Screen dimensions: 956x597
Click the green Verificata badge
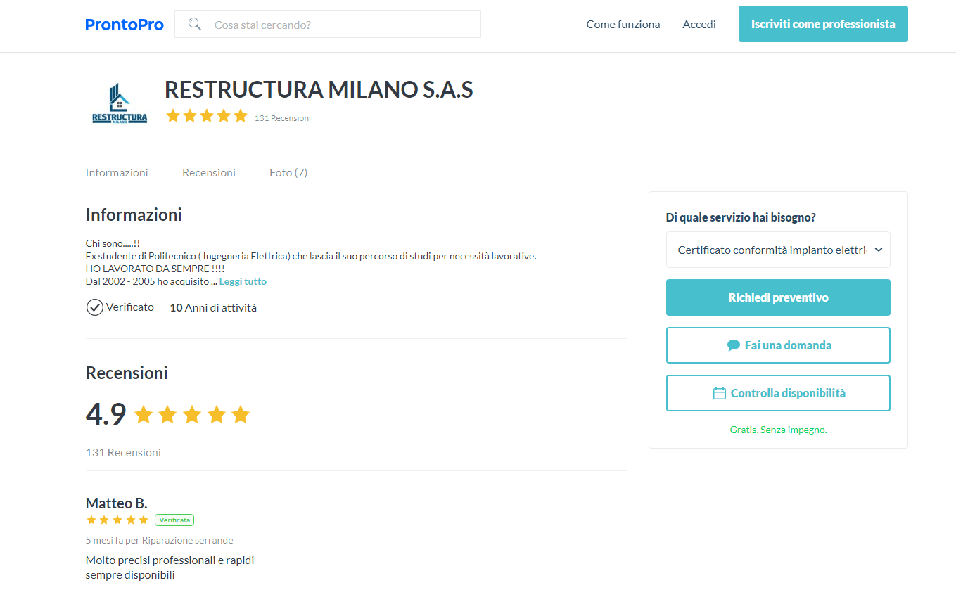[x=174, y=520]
